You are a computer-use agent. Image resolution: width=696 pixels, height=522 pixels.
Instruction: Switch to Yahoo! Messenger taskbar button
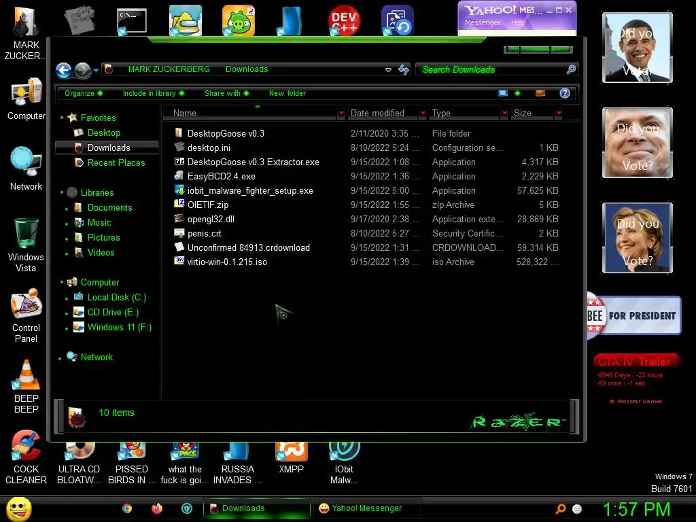[366, 508]
